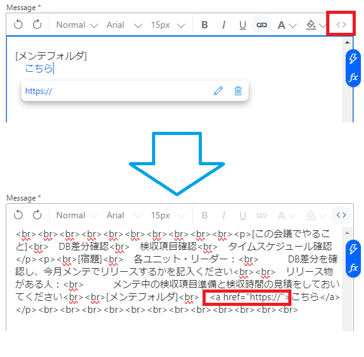Delete the link with the trash icon
The image size is (364, 357).
pos(238,91)
